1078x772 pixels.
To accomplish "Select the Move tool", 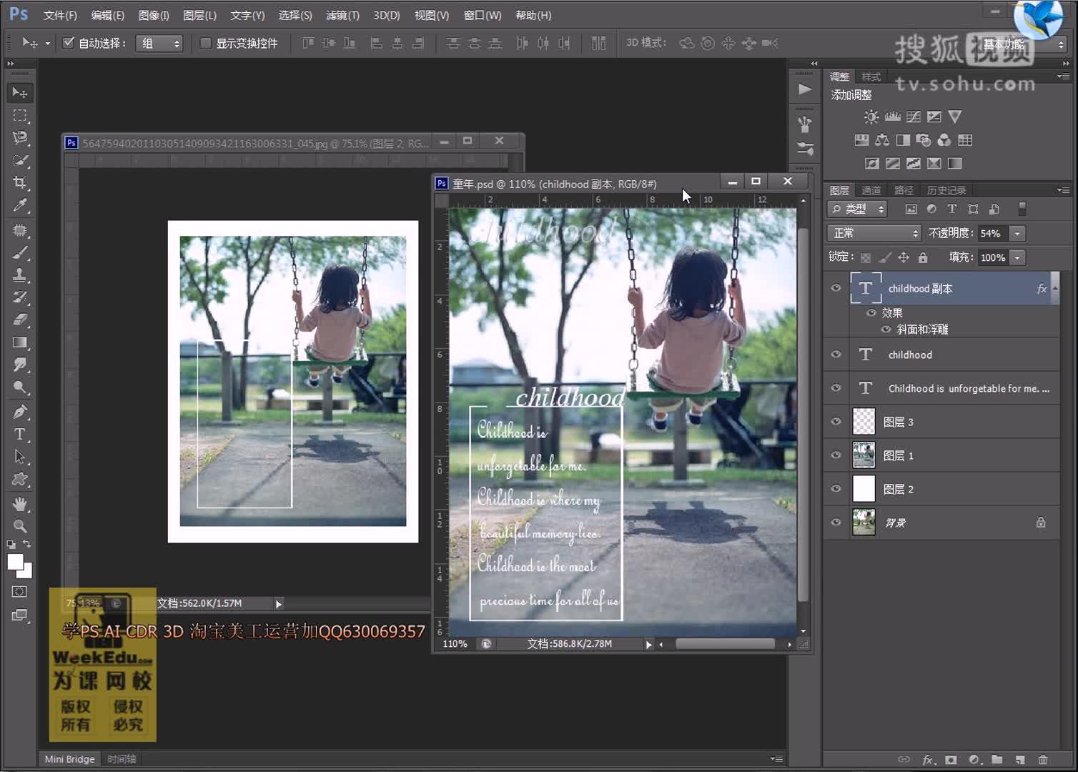I will (19, 92).
